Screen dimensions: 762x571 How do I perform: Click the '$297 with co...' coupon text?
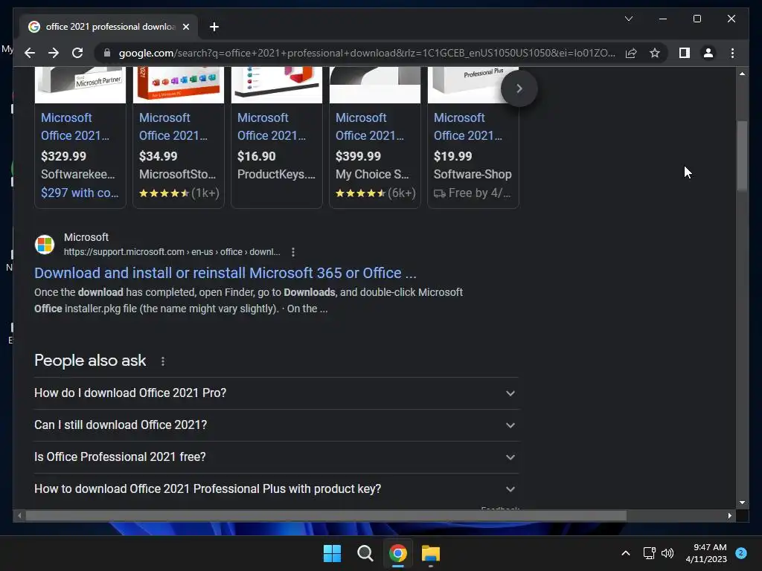(80, 193)
